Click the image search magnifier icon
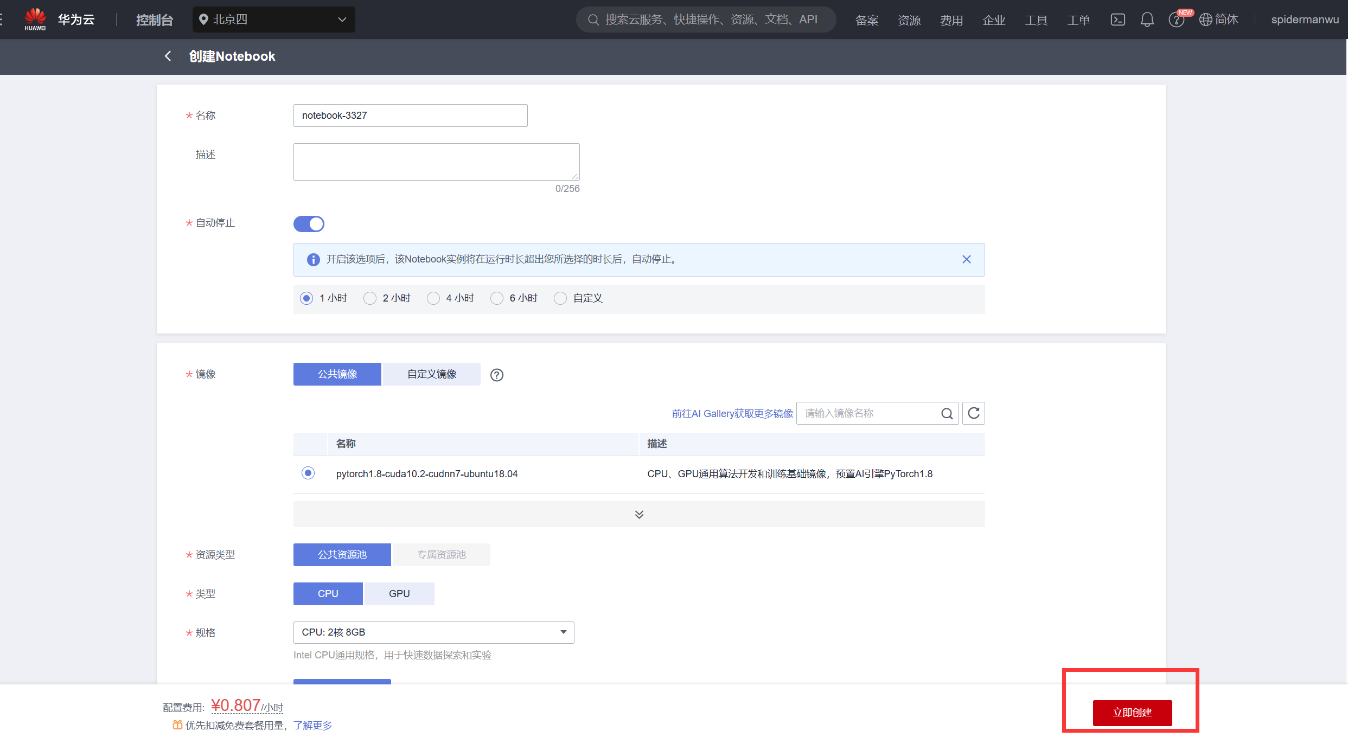Image resolution: width=1348 pixels, height=737 pixels. tap(947, 414)
